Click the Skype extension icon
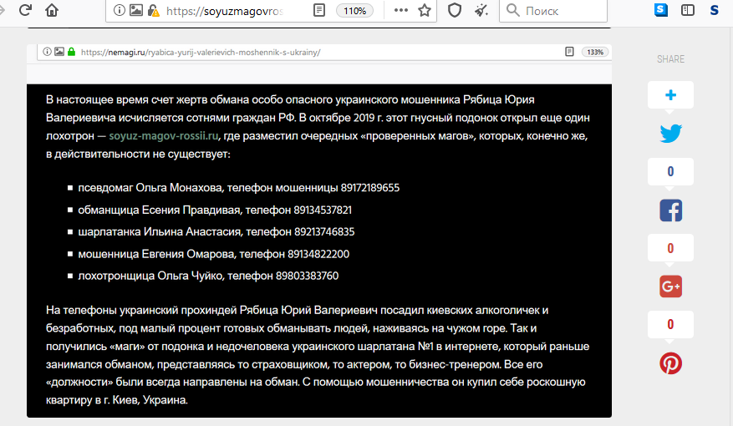 click(x=662, y=11)
